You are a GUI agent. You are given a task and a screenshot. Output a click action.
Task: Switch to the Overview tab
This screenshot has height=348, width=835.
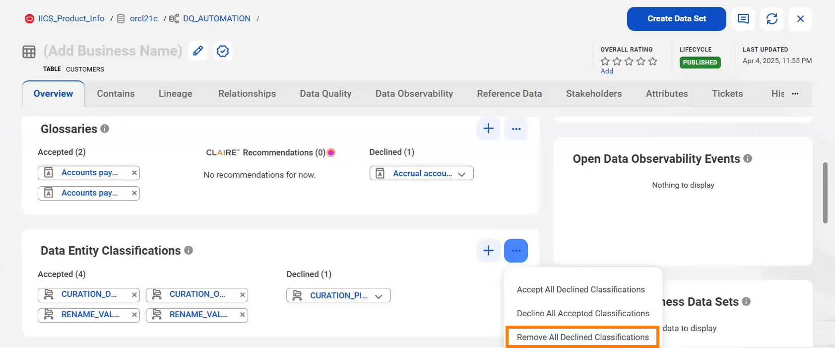pyautogui.click(x=53, y=94)
